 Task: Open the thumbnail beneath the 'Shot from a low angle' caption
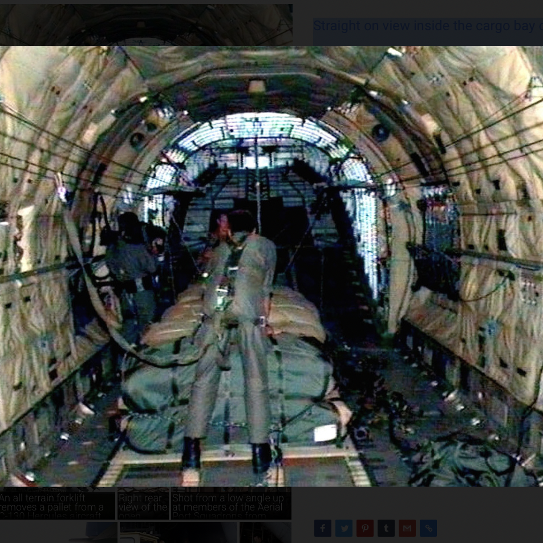coord(265,533)
